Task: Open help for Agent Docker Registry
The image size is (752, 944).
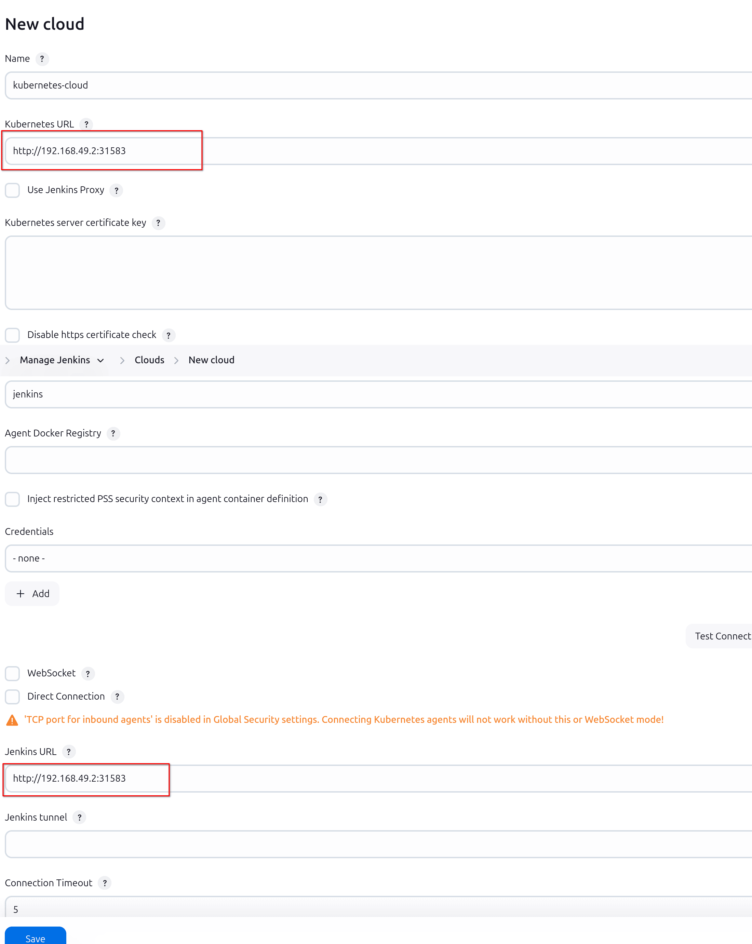Action: pos(113,434)
